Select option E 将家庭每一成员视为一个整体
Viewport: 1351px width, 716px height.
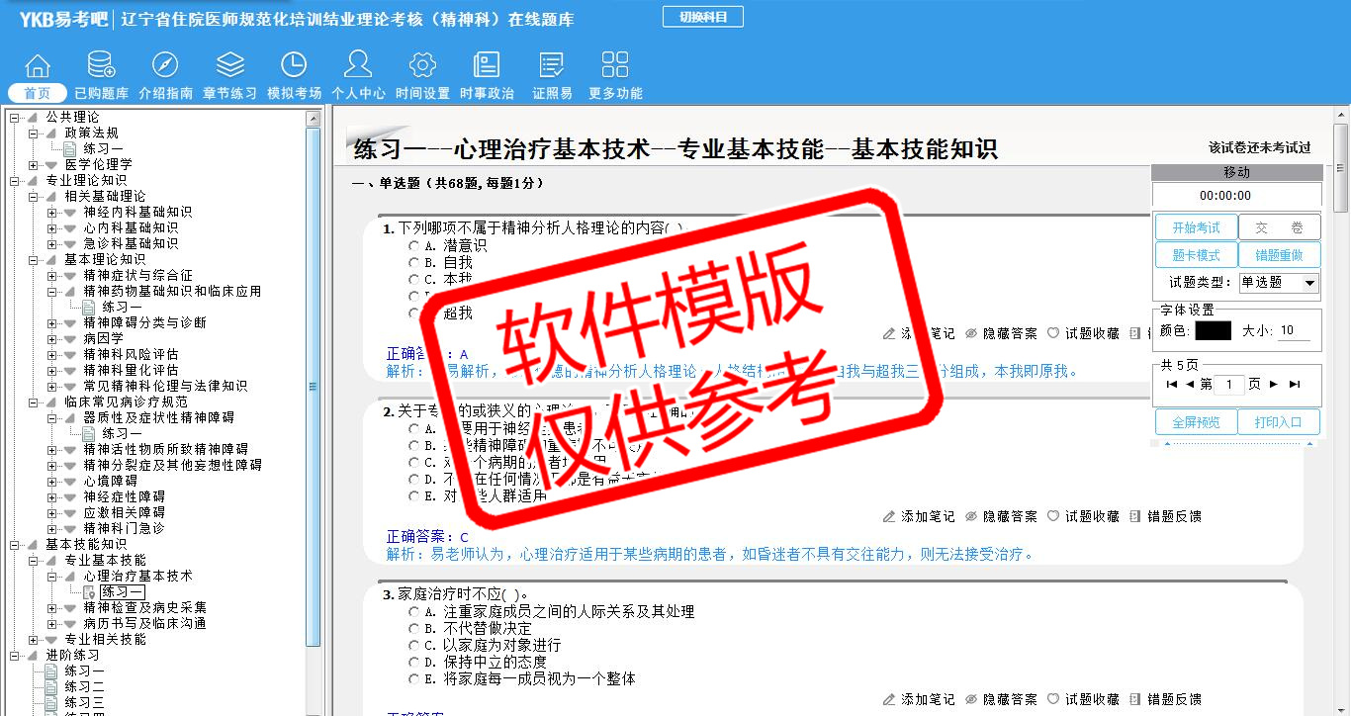(x=414, y=679)
